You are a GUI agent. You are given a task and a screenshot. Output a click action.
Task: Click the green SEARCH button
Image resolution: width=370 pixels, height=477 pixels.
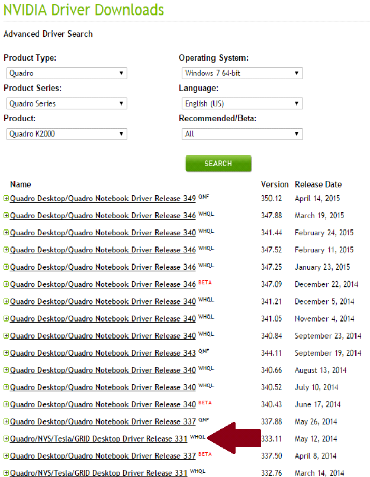(218, 163)
